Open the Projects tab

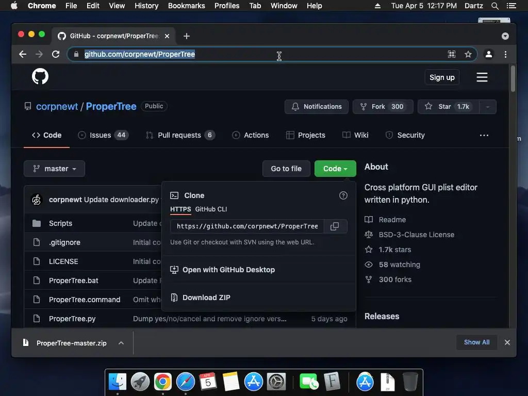305,136
